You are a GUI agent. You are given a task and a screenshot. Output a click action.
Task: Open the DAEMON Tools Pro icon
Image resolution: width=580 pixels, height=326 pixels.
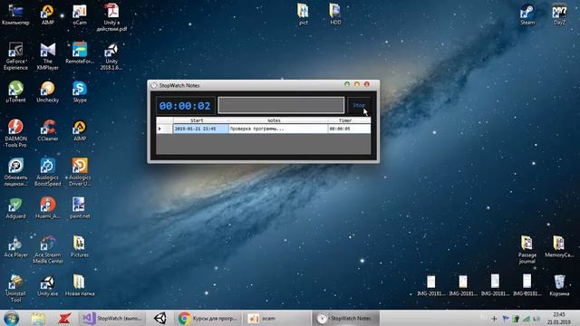click(15, 133)
